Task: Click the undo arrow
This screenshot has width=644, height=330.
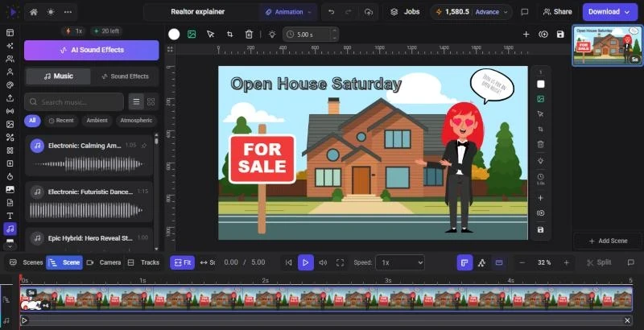Action: (x=331, y=12)
